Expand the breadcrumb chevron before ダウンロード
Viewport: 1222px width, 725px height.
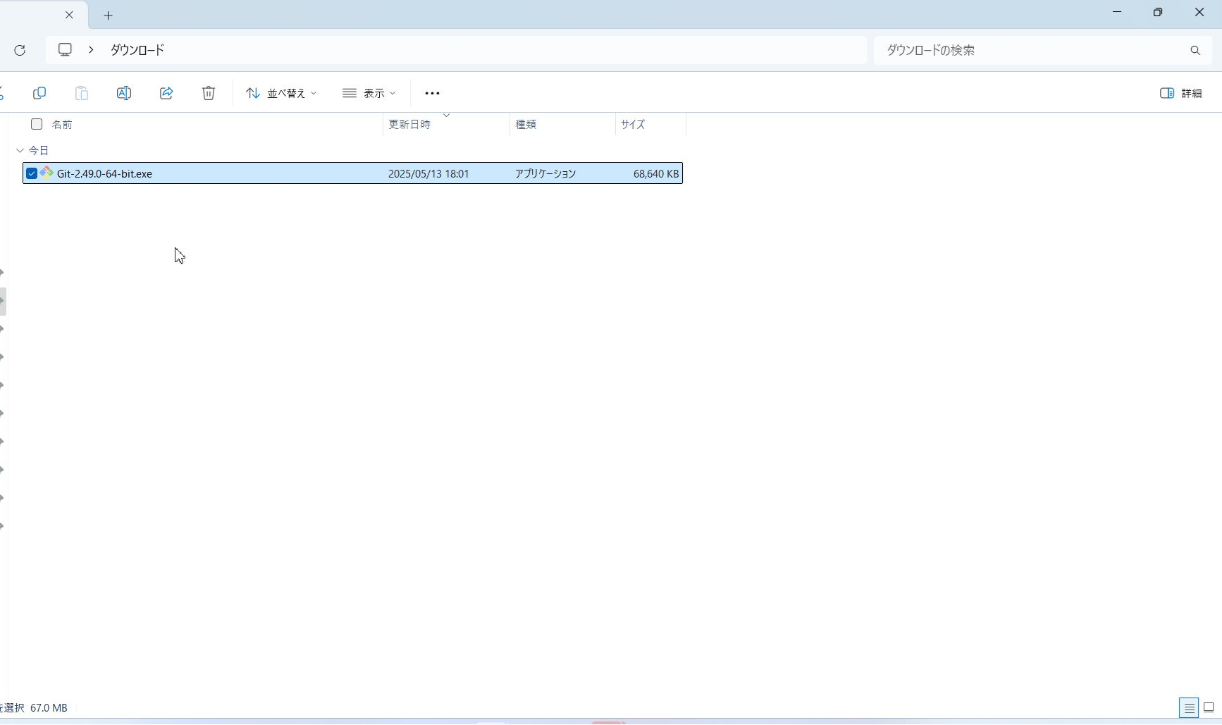click(x=91, y=50)
